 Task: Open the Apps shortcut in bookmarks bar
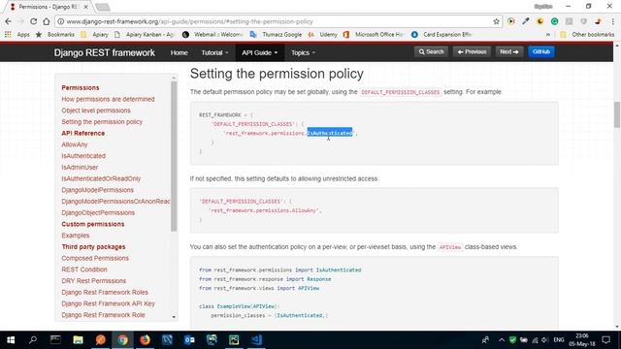[x=17, y=35]
